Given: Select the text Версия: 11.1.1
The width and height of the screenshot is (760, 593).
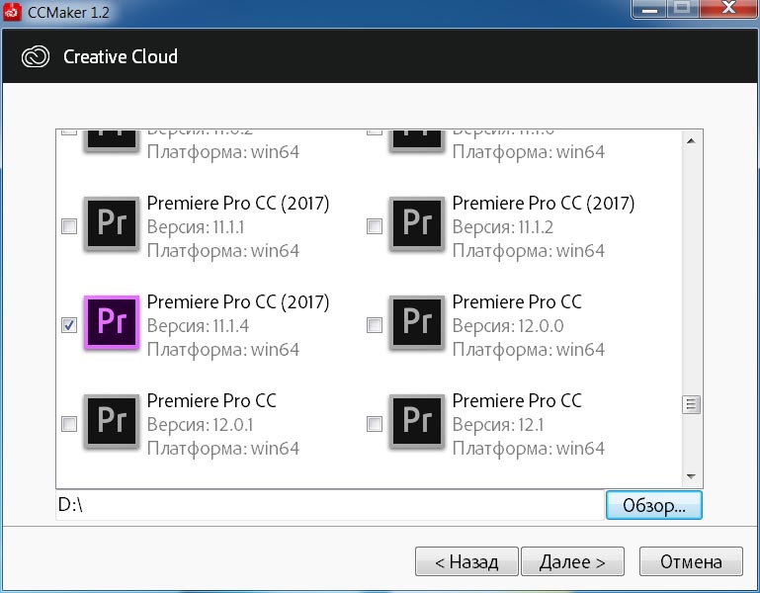Looking at the screenshot, I should pyautogui.click(x=196, y=227).
